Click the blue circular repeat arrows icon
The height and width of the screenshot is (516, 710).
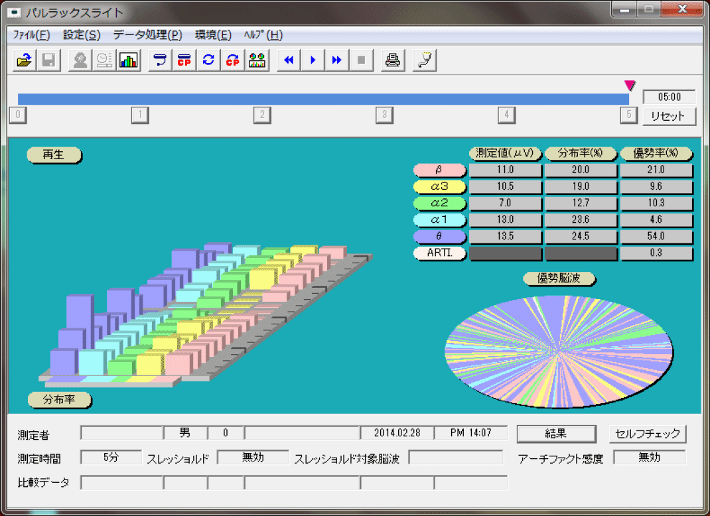pyautogui.click(x=208, y=60)
